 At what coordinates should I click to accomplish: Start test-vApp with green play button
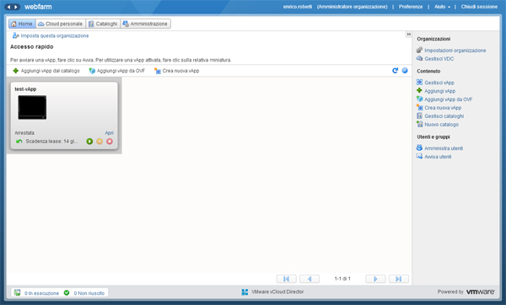89,142
